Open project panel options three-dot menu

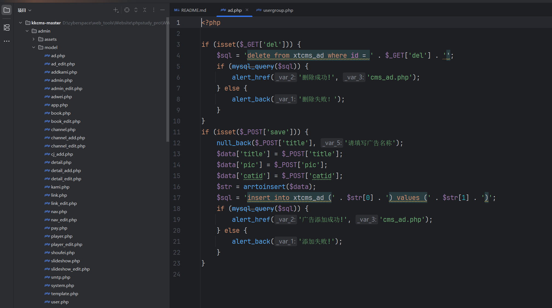click(x=154, y=10)
